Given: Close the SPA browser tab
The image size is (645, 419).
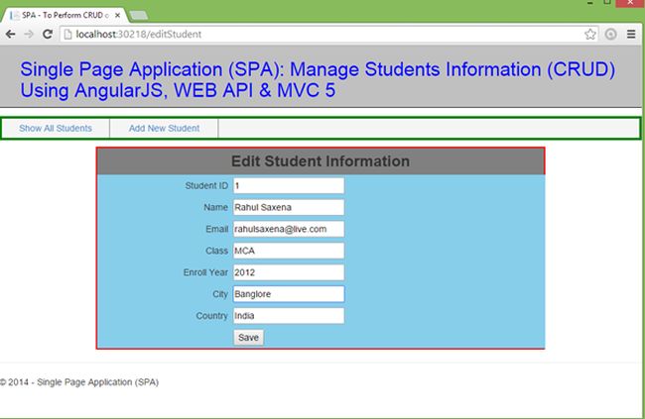Looking at the screenshot, I should (x=118, y=15).
